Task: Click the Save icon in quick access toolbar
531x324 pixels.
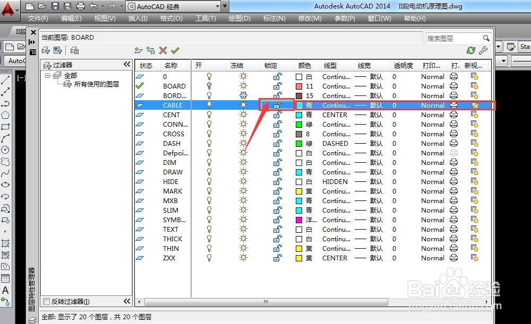Action: 55,6
